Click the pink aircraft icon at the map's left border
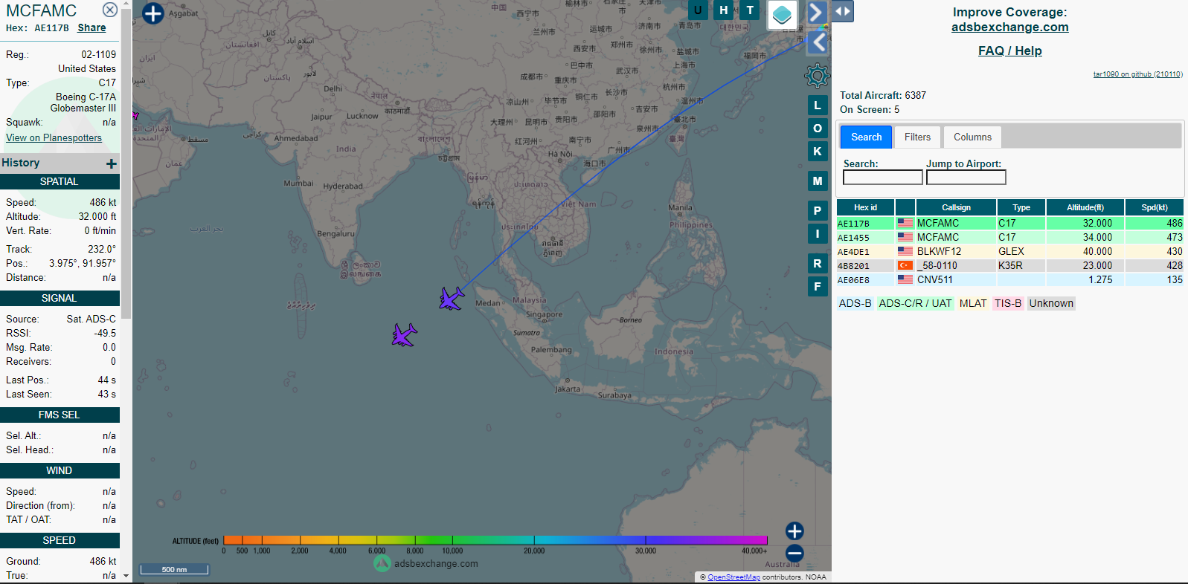The image size is (1188, 584). tap(135, 115)
